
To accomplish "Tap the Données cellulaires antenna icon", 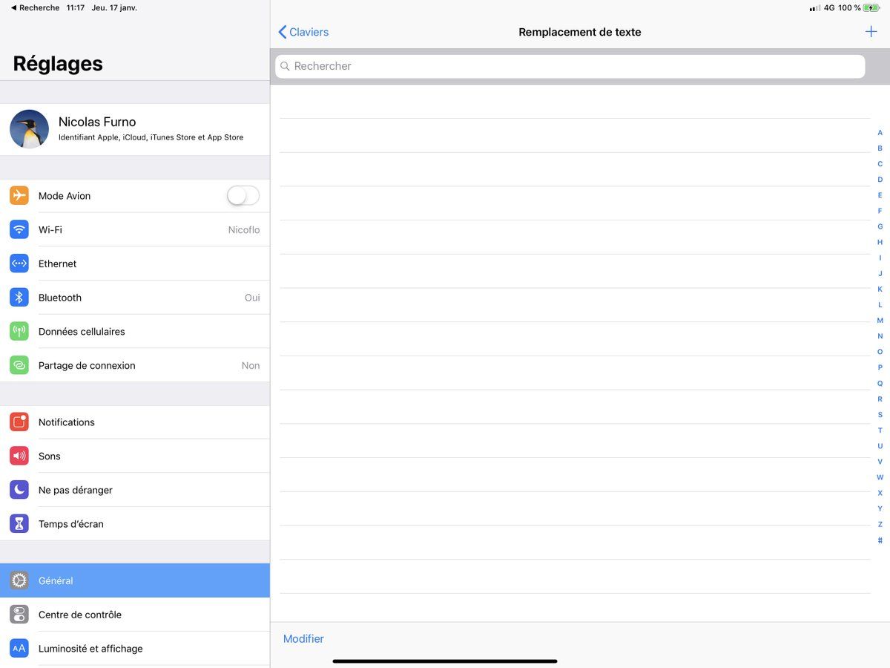I will pyautogui.click(x=19, y=332).
